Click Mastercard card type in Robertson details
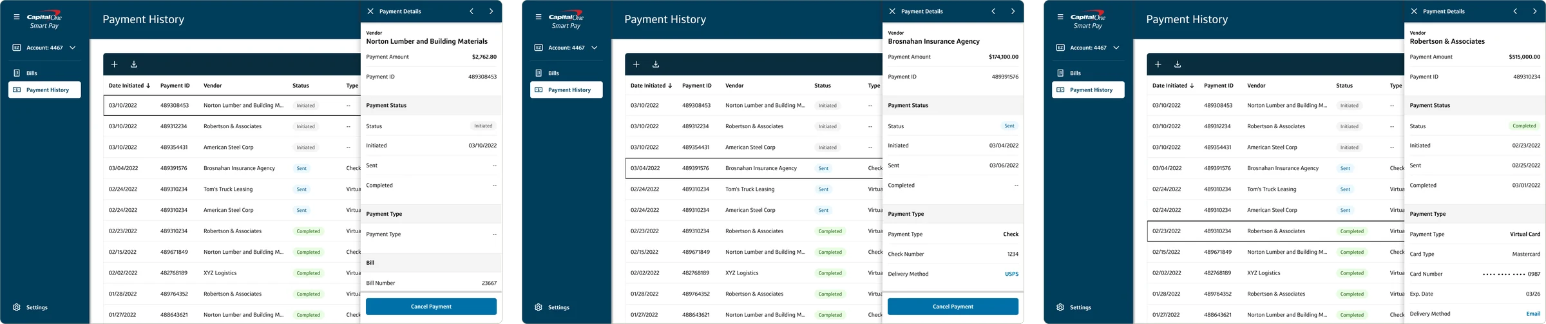The width and height of the screenshot is (1546, 324). point(1526,254)
